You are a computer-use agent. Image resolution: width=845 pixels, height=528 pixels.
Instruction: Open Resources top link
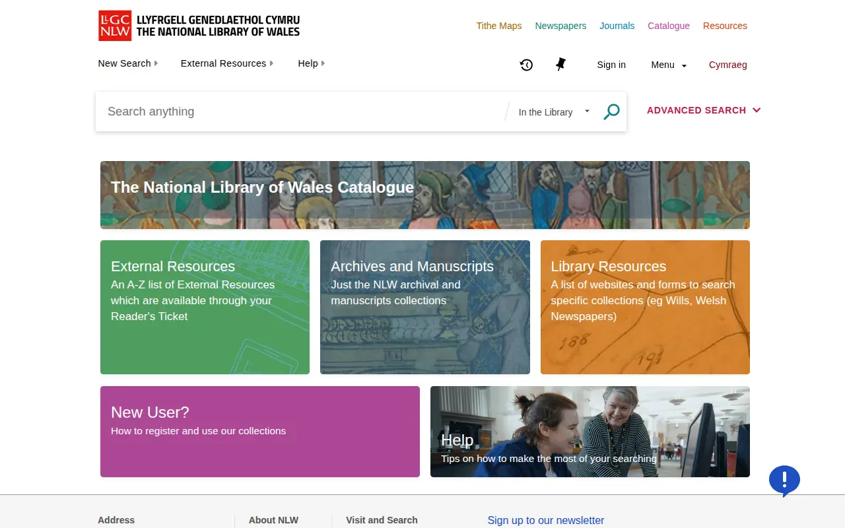tap(725, 26)
